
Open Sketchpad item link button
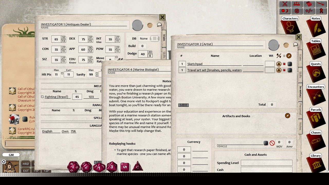(x=290, y=64)
